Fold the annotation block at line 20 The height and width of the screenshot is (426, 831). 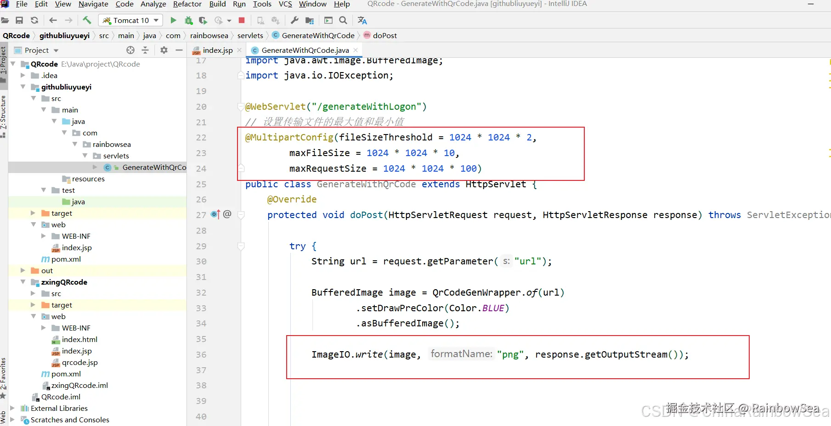(241, 106)
